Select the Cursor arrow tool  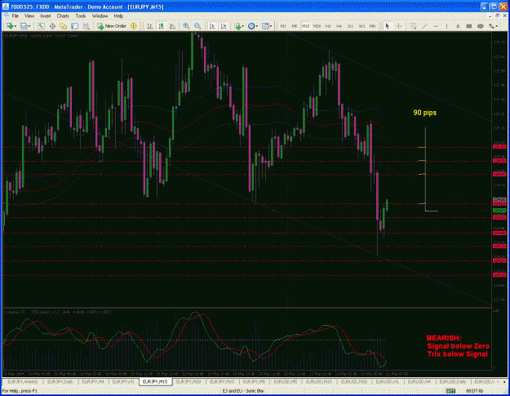click(x=387, y=26)
